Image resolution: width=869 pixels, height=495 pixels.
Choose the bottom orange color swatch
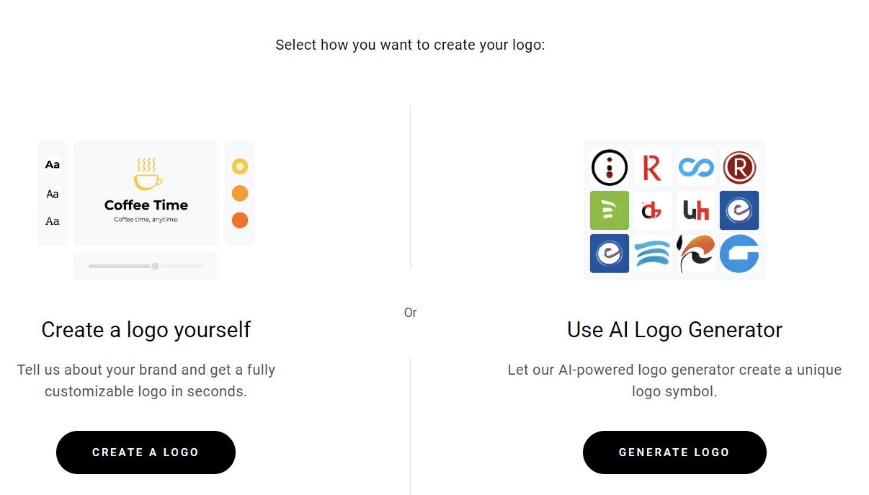240,220
